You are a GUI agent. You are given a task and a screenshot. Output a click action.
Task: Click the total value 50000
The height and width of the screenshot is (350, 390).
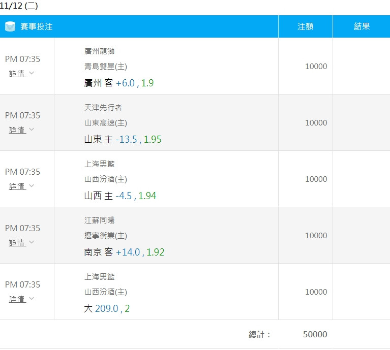[315, 334]
